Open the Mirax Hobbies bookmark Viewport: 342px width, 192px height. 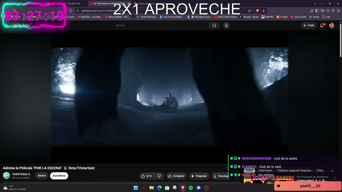pos(117,17)
